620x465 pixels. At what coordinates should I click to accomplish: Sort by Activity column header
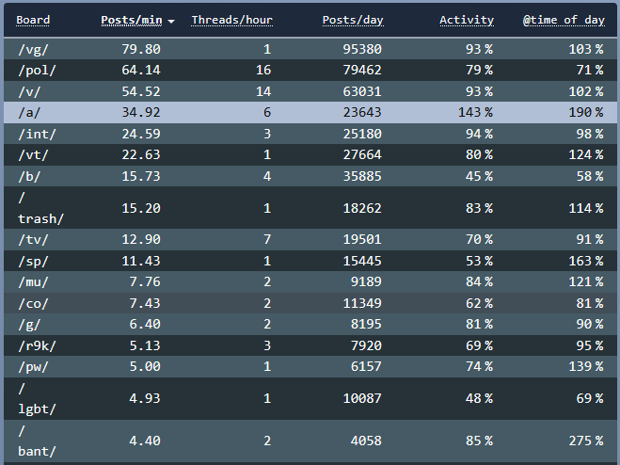pos(466,20)
